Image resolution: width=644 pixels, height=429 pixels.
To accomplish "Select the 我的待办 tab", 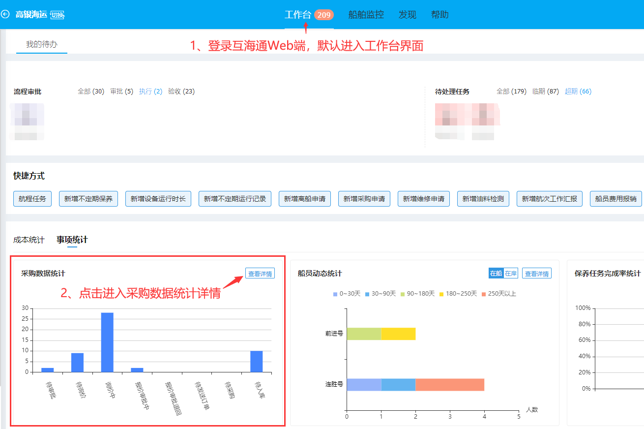I will coord(42,44).
